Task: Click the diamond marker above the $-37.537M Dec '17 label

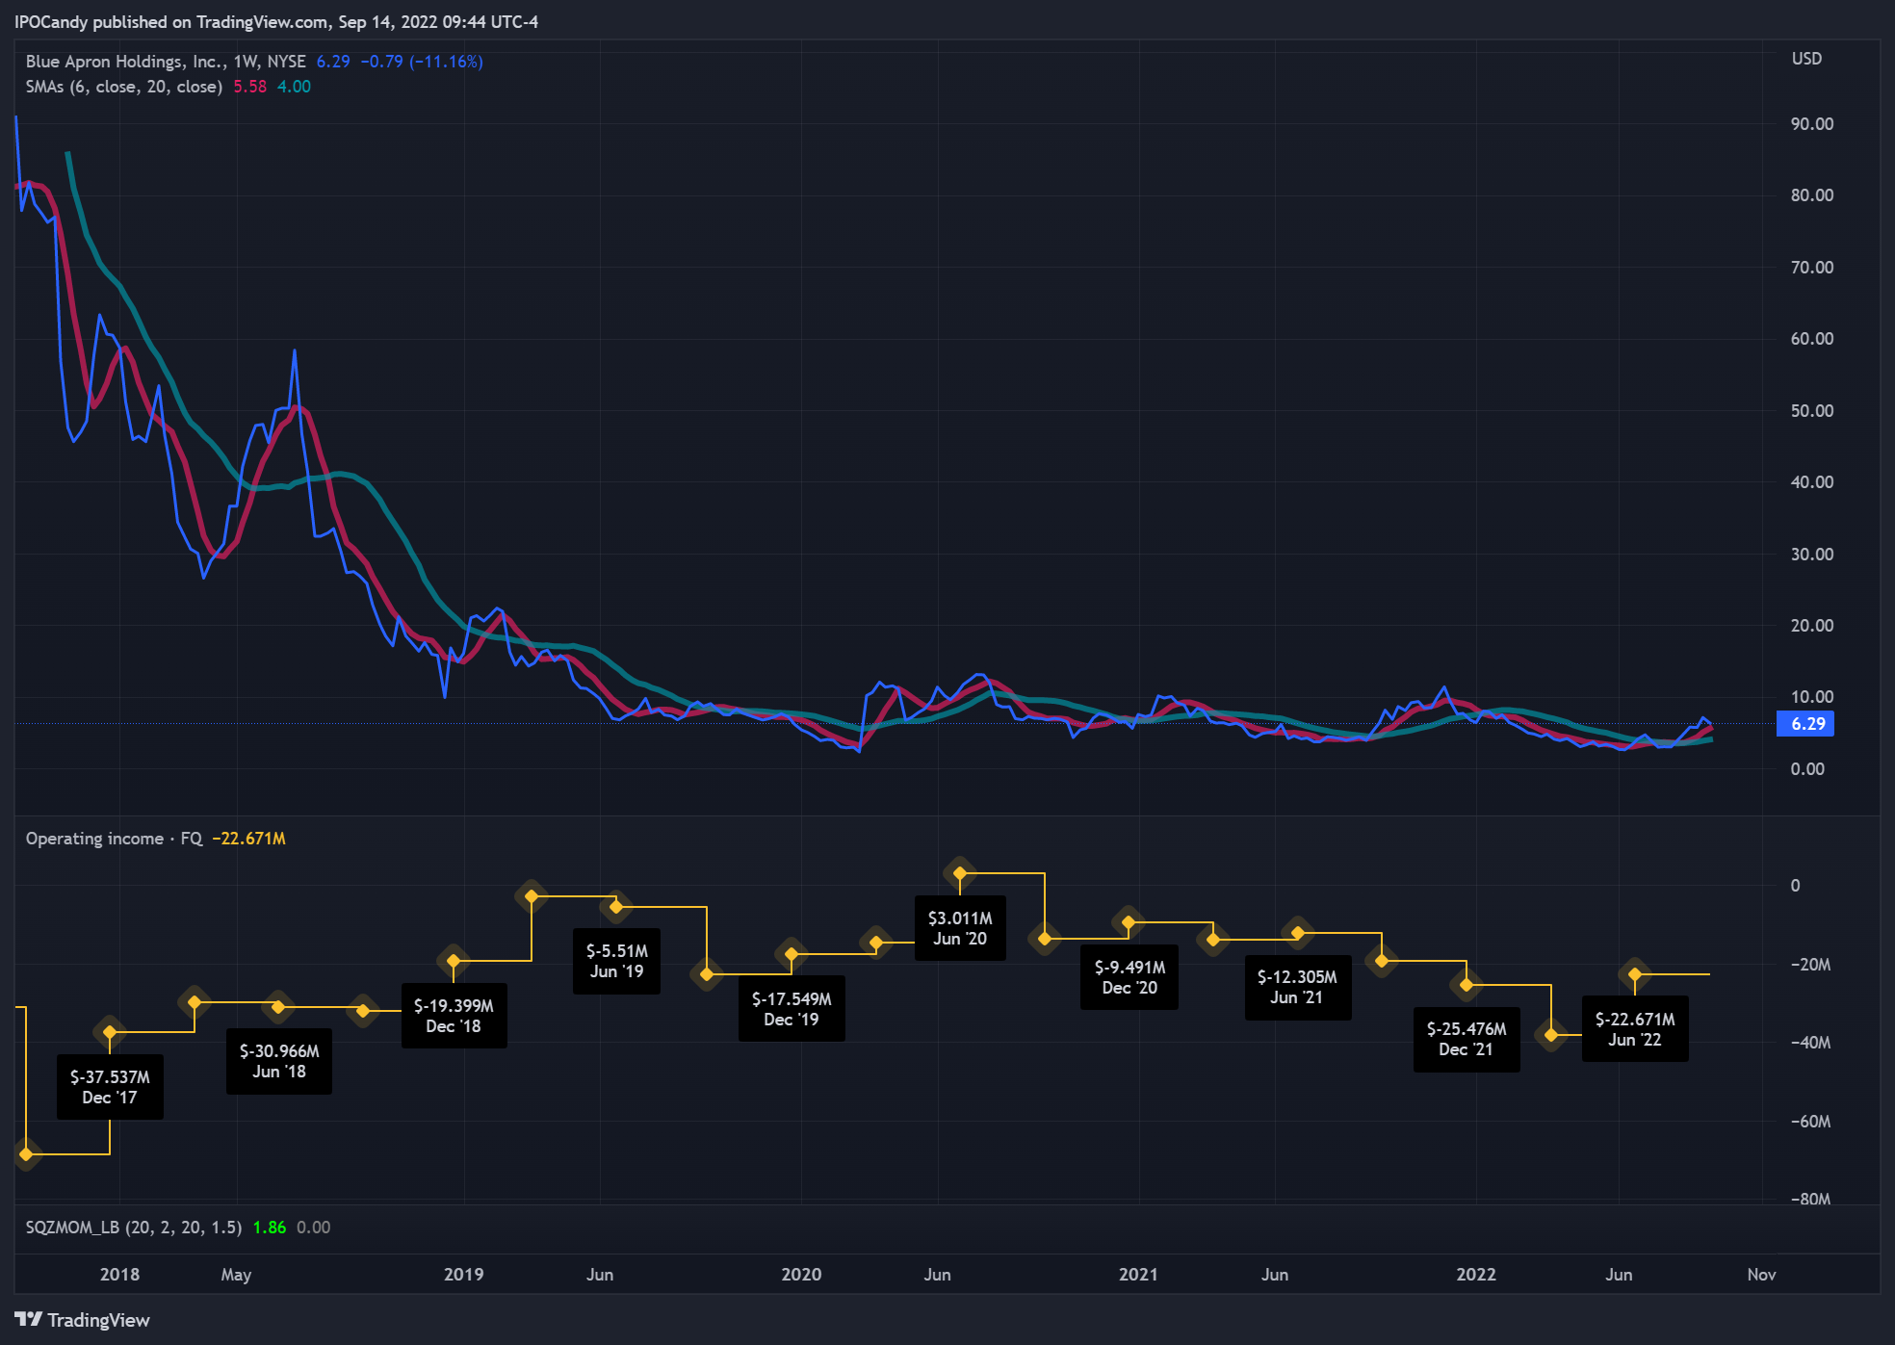Action: click(110, 1032)
